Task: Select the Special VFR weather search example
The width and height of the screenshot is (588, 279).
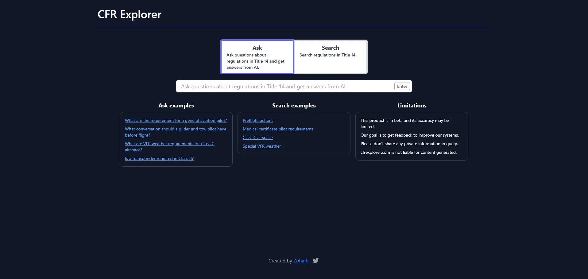Action: tap(261, 146)
